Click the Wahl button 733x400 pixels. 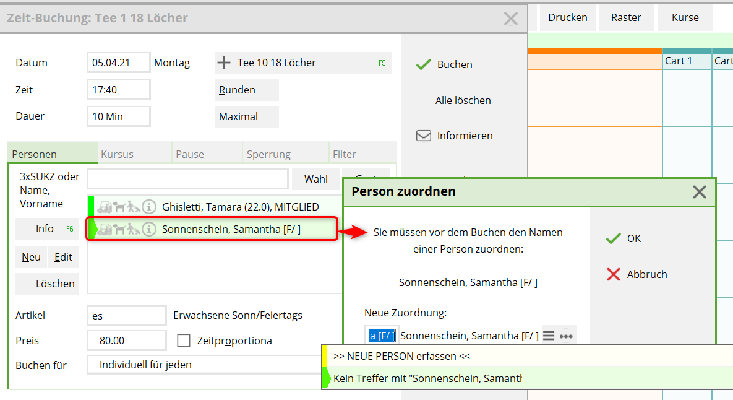pos(316,179)
